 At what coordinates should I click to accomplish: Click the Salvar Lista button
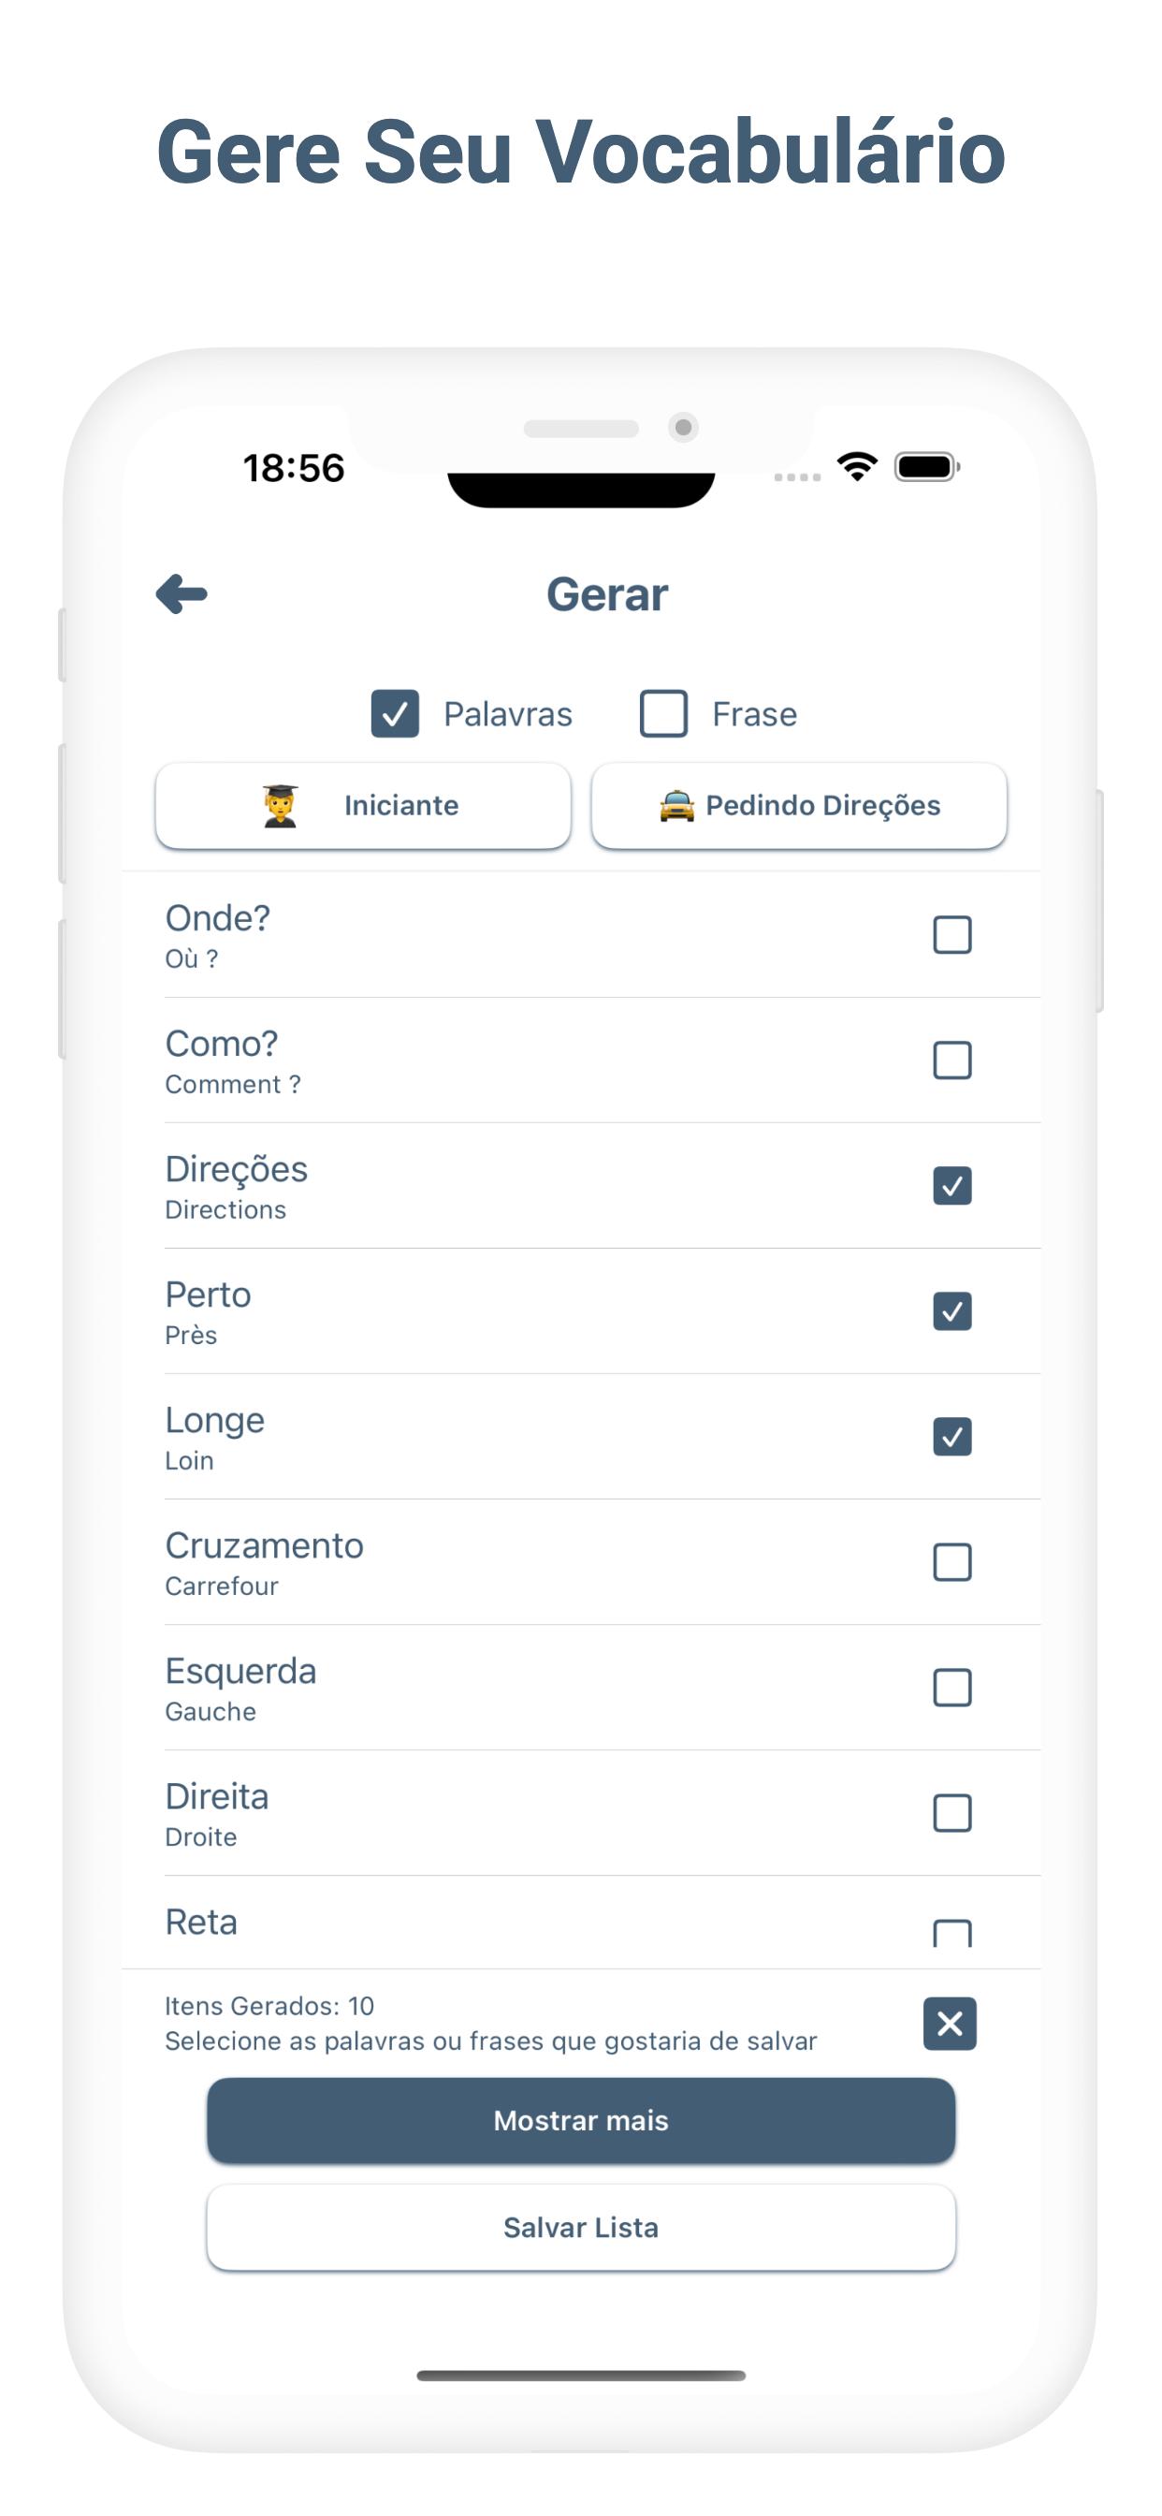(581, 2227)
